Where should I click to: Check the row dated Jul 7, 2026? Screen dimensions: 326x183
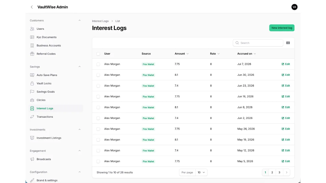(x=98, y=64)
